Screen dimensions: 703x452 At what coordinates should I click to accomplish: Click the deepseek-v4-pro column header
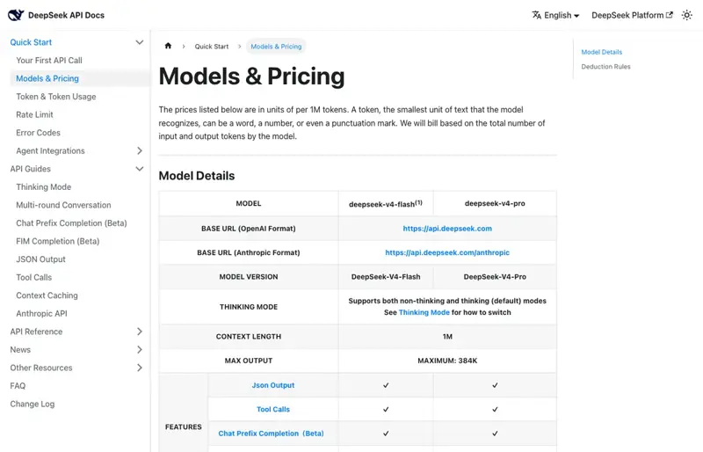click(x=495, y=203)
